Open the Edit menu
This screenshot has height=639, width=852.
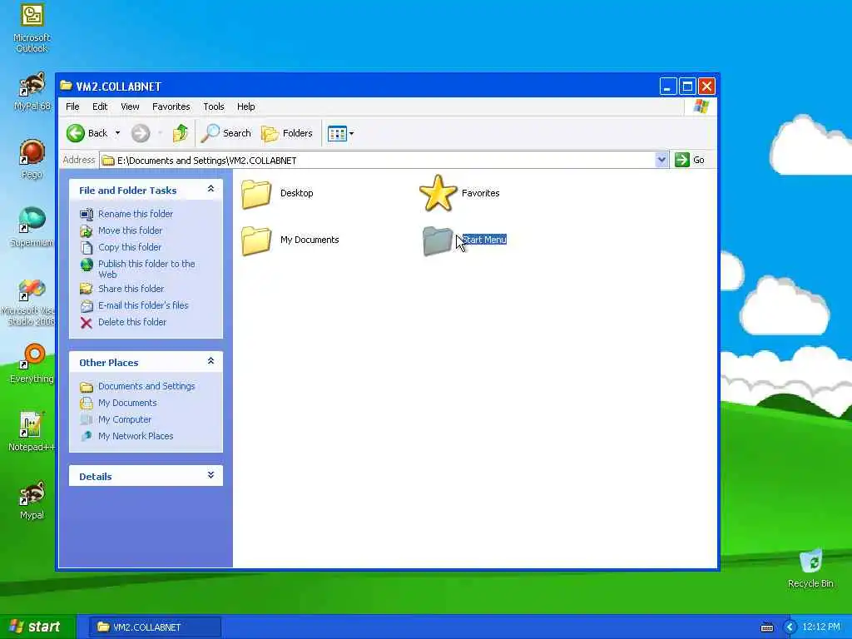[x=100, y=106]
